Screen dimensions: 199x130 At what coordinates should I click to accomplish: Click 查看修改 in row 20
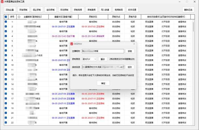pyautogui.click(x=182, y=113)
